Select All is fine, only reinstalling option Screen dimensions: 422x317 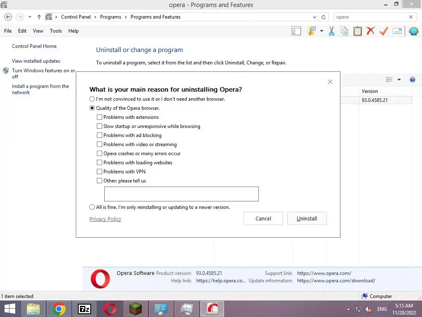pyautogui.click(x=92, y=207)
